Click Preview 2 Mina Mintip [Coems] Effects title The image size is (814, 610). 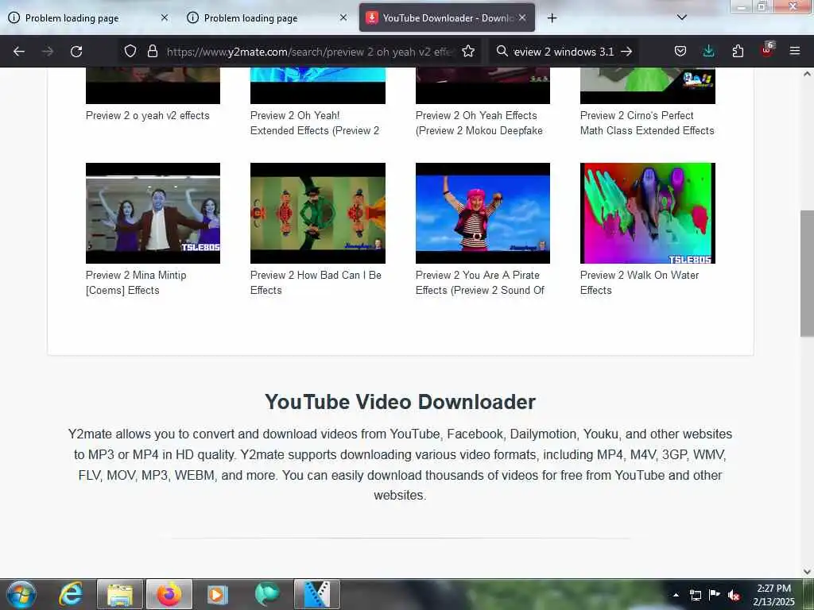tap(136, 283)
